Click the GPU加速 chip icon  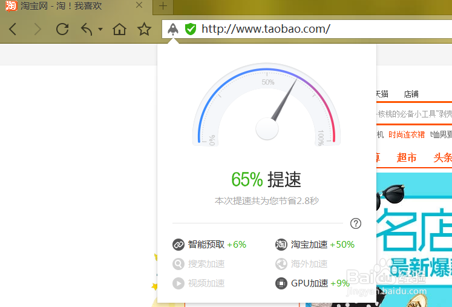click(281, 283)
